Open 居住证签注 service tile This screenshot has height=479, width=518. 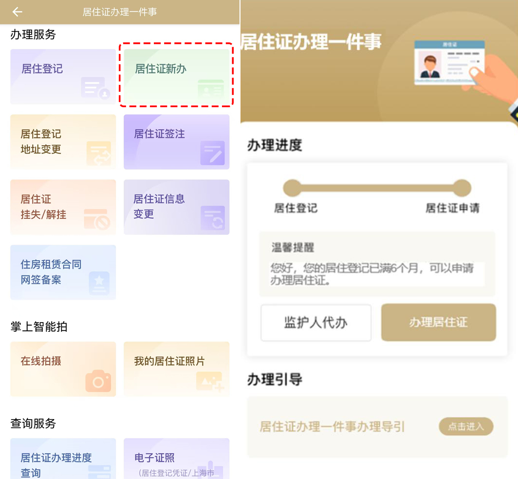176,142
